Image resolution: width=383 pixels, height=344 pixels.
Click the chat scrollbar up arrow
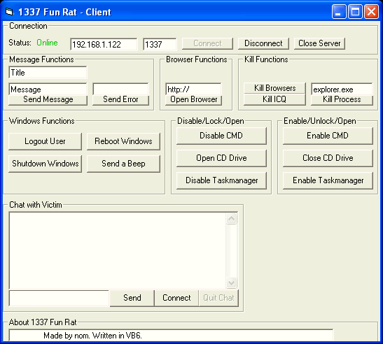point(231,219)
